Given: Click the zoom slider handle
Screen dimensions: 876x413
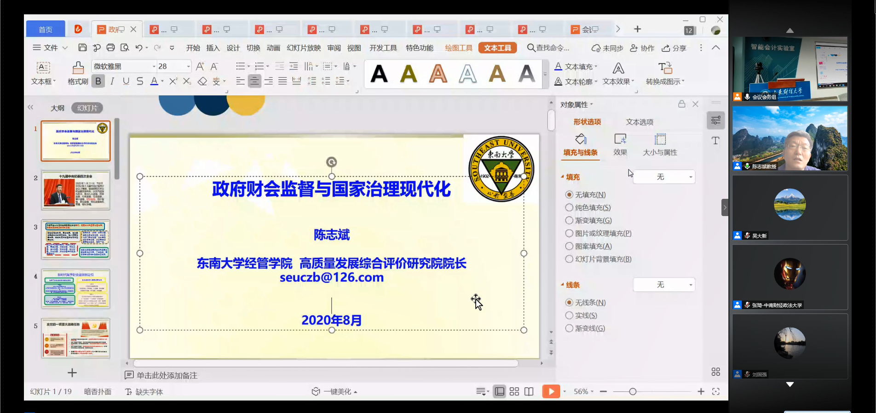Looking at the screenshot, I should point(633,391).
